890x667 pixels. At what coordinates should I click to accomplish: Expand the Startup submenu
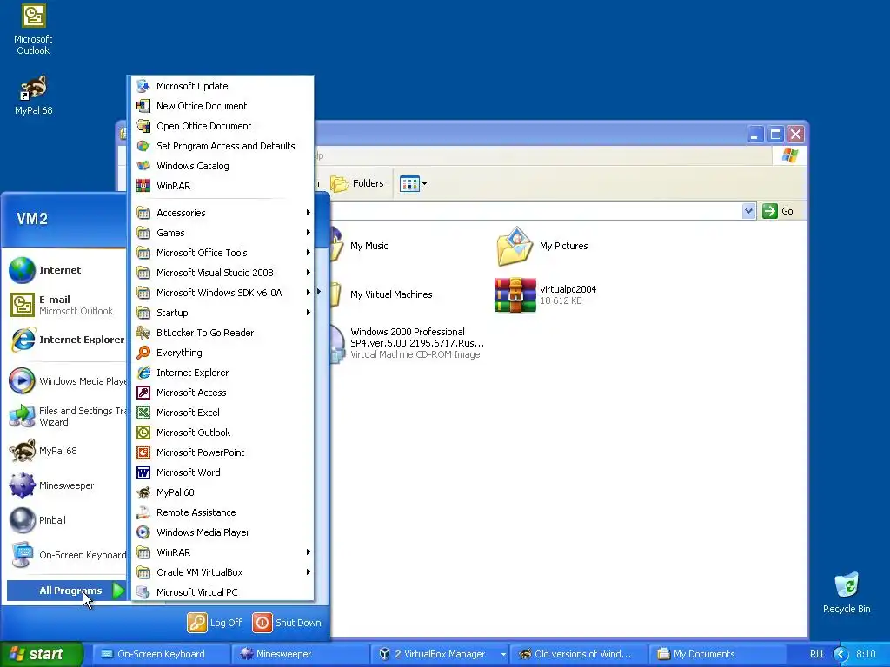click(222, 313)
